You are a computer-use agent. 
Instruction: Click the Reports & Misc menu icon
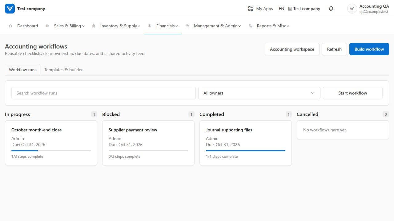(x=250, y=26)
